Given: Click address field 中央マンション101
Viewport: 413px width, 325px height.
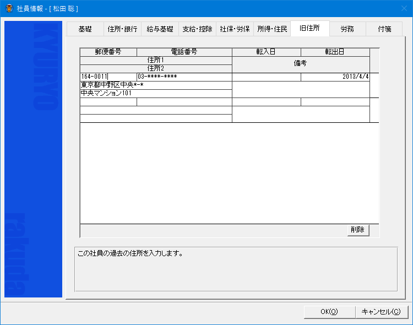Looking at the screenshot, I should [156, 93].
